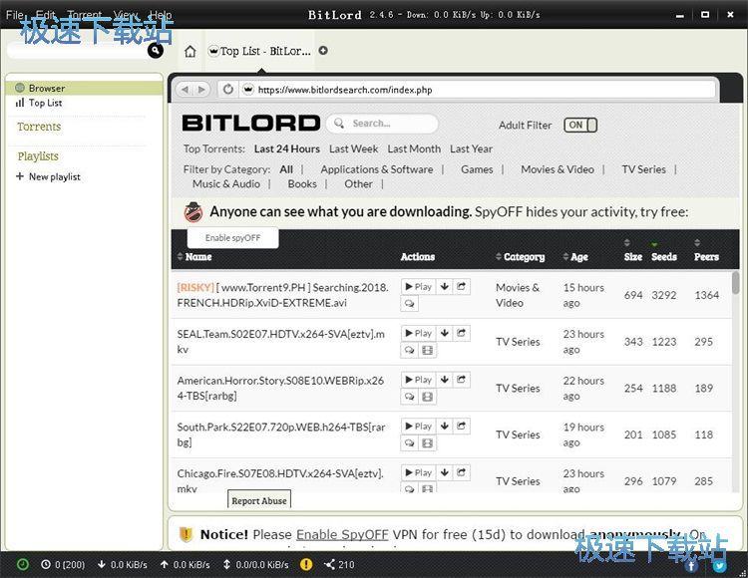
Task: Filter top torrents by Last Year
Action: 472,148
